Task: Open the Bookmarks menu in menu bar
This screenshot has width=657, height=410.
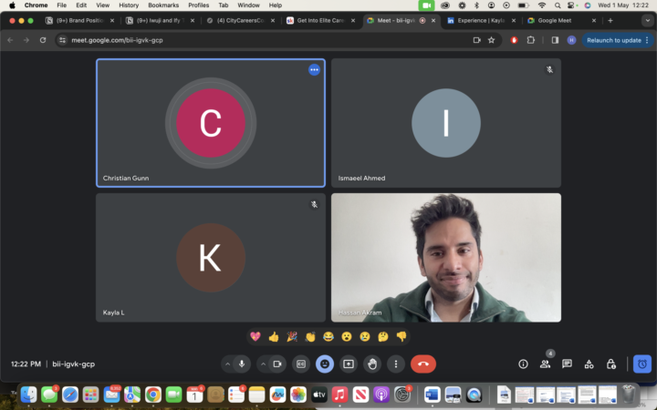Action: point(163,5)
